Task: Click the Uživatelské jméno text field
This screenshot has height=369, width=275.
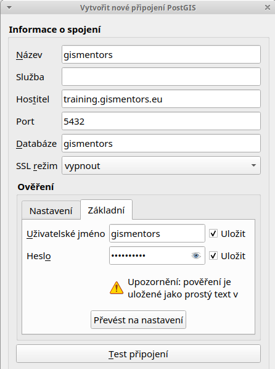Action: tap(157, 233)
